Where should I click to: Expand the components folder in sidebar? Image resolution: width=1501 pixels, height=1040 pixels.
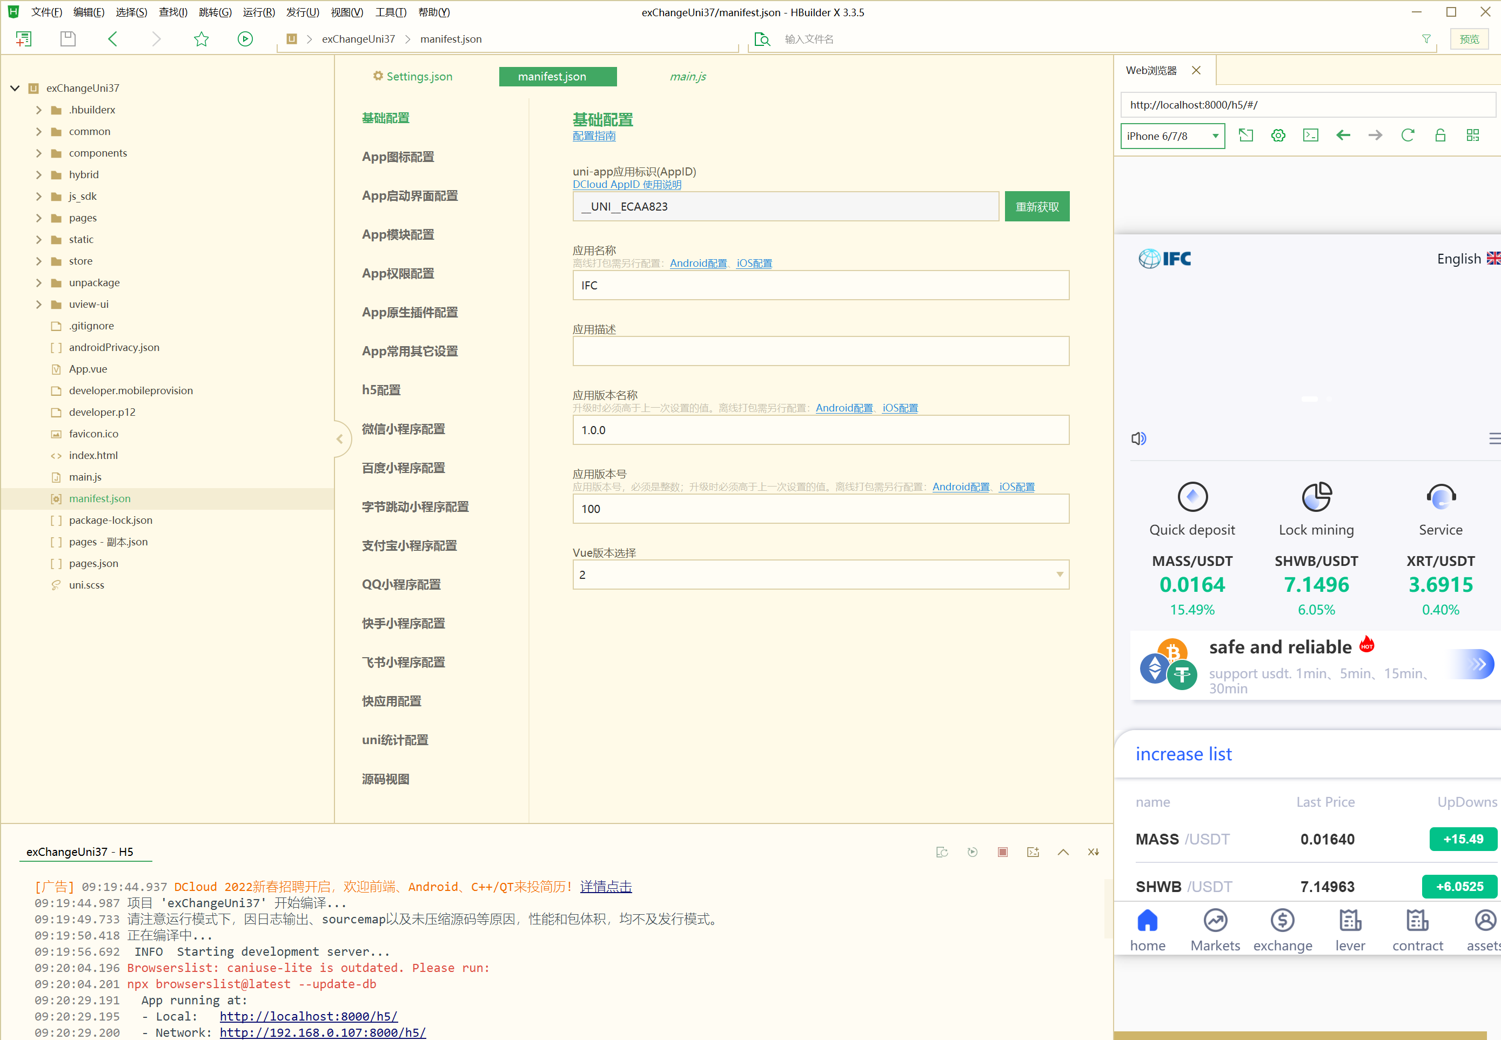pos(38,153)
